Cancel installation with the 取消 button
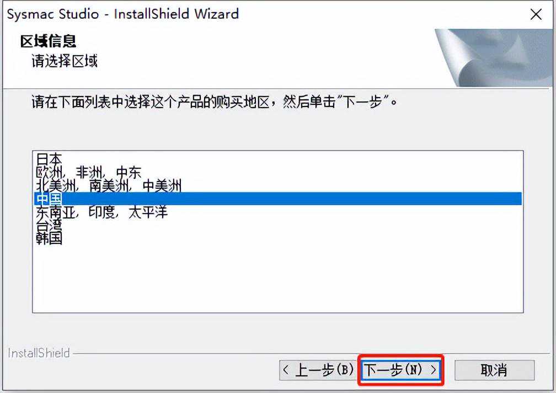 (x=494, y=370)
